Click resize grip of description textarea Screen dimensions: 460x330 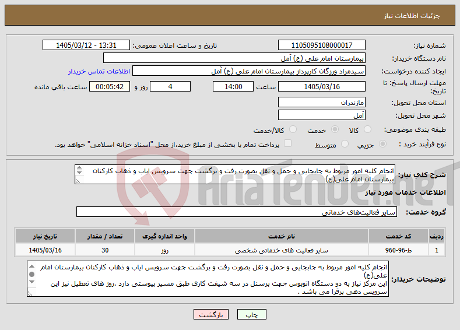pyautogui.click(x=78, y=181)
